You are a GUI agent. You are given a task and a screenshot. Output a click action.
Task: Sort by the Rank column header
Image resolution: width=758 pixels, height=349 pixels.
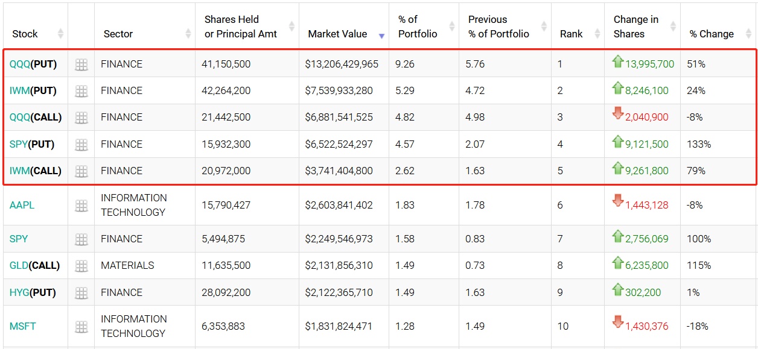point(571,34)
